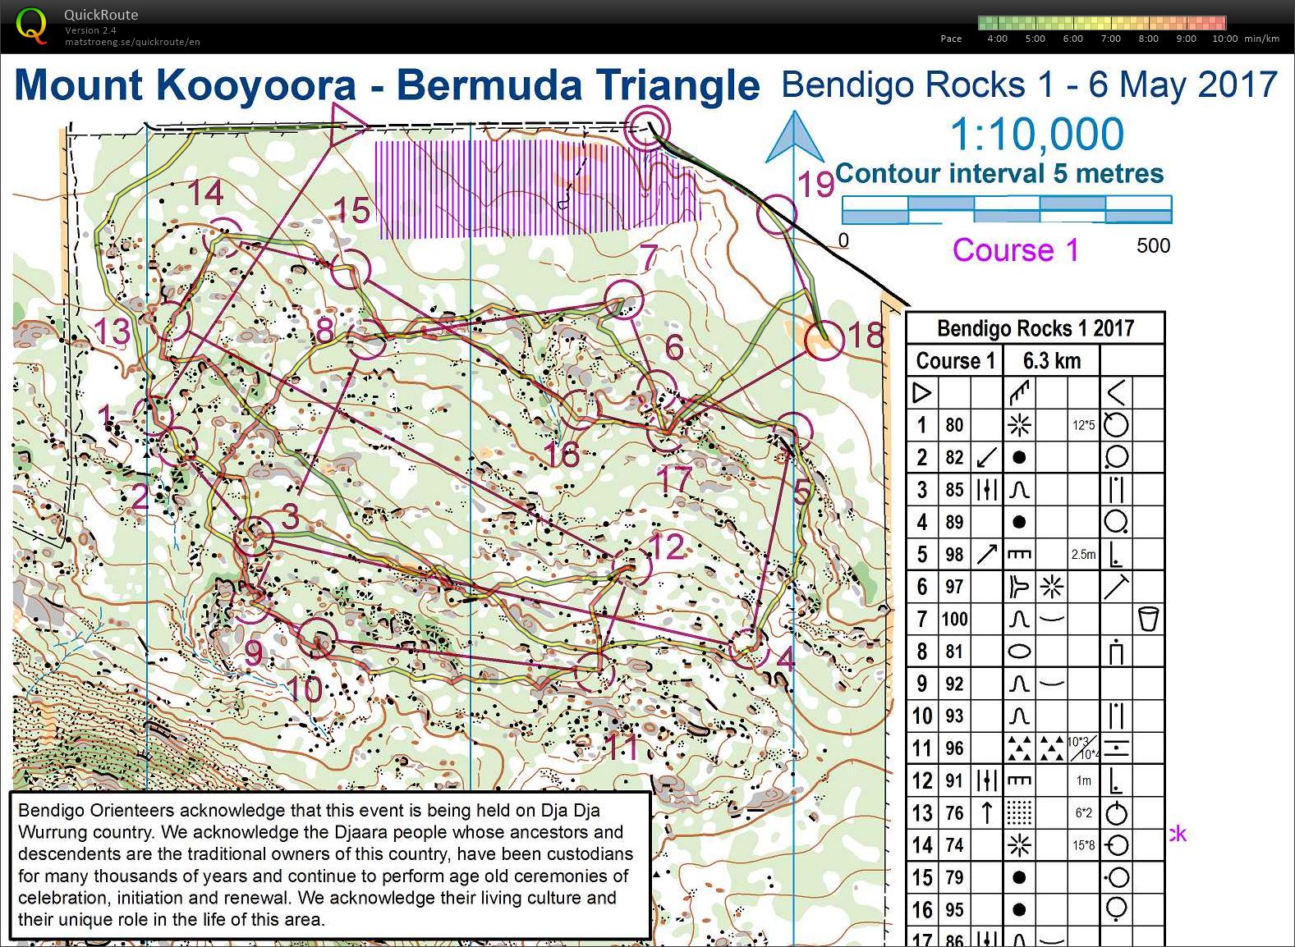Select control circle 7 on the map
Image resolution: width=1295 pixels, height=947 pixels.
point(623,299)
